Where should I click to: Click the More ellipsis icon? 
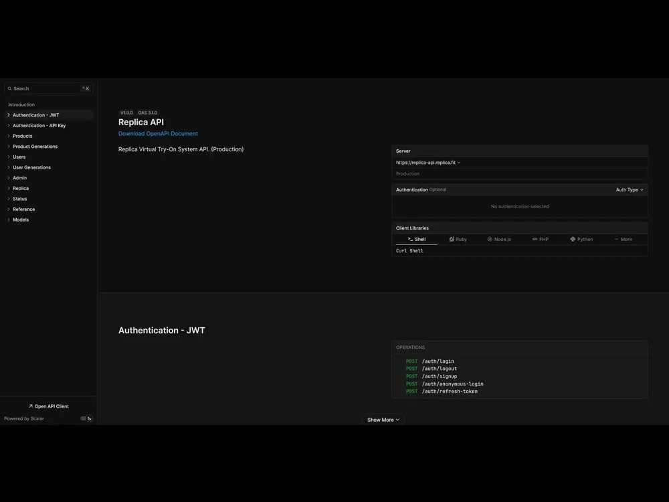616,240
